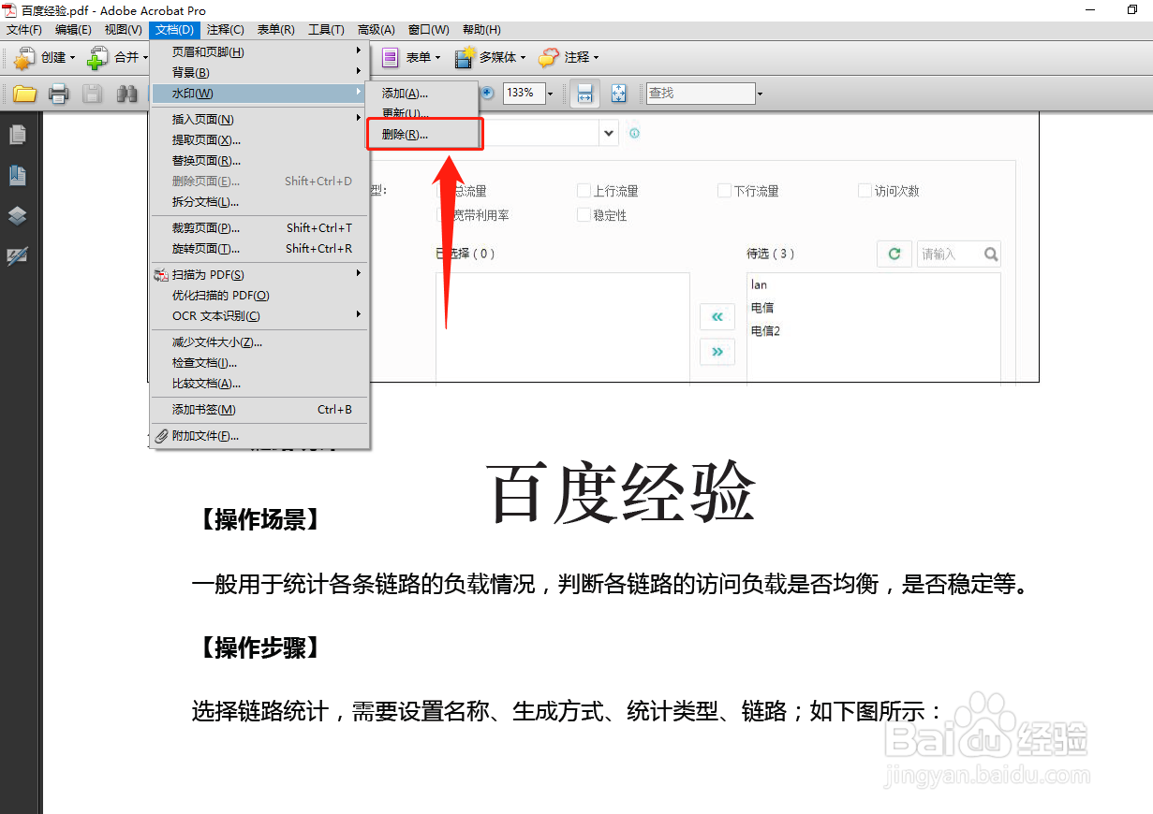Image resolution: width=1153 pixels, height=814 pixels.
Task: Check the 稳定性 checkbox
Action: pyautogui.click(x=584, y=215)
